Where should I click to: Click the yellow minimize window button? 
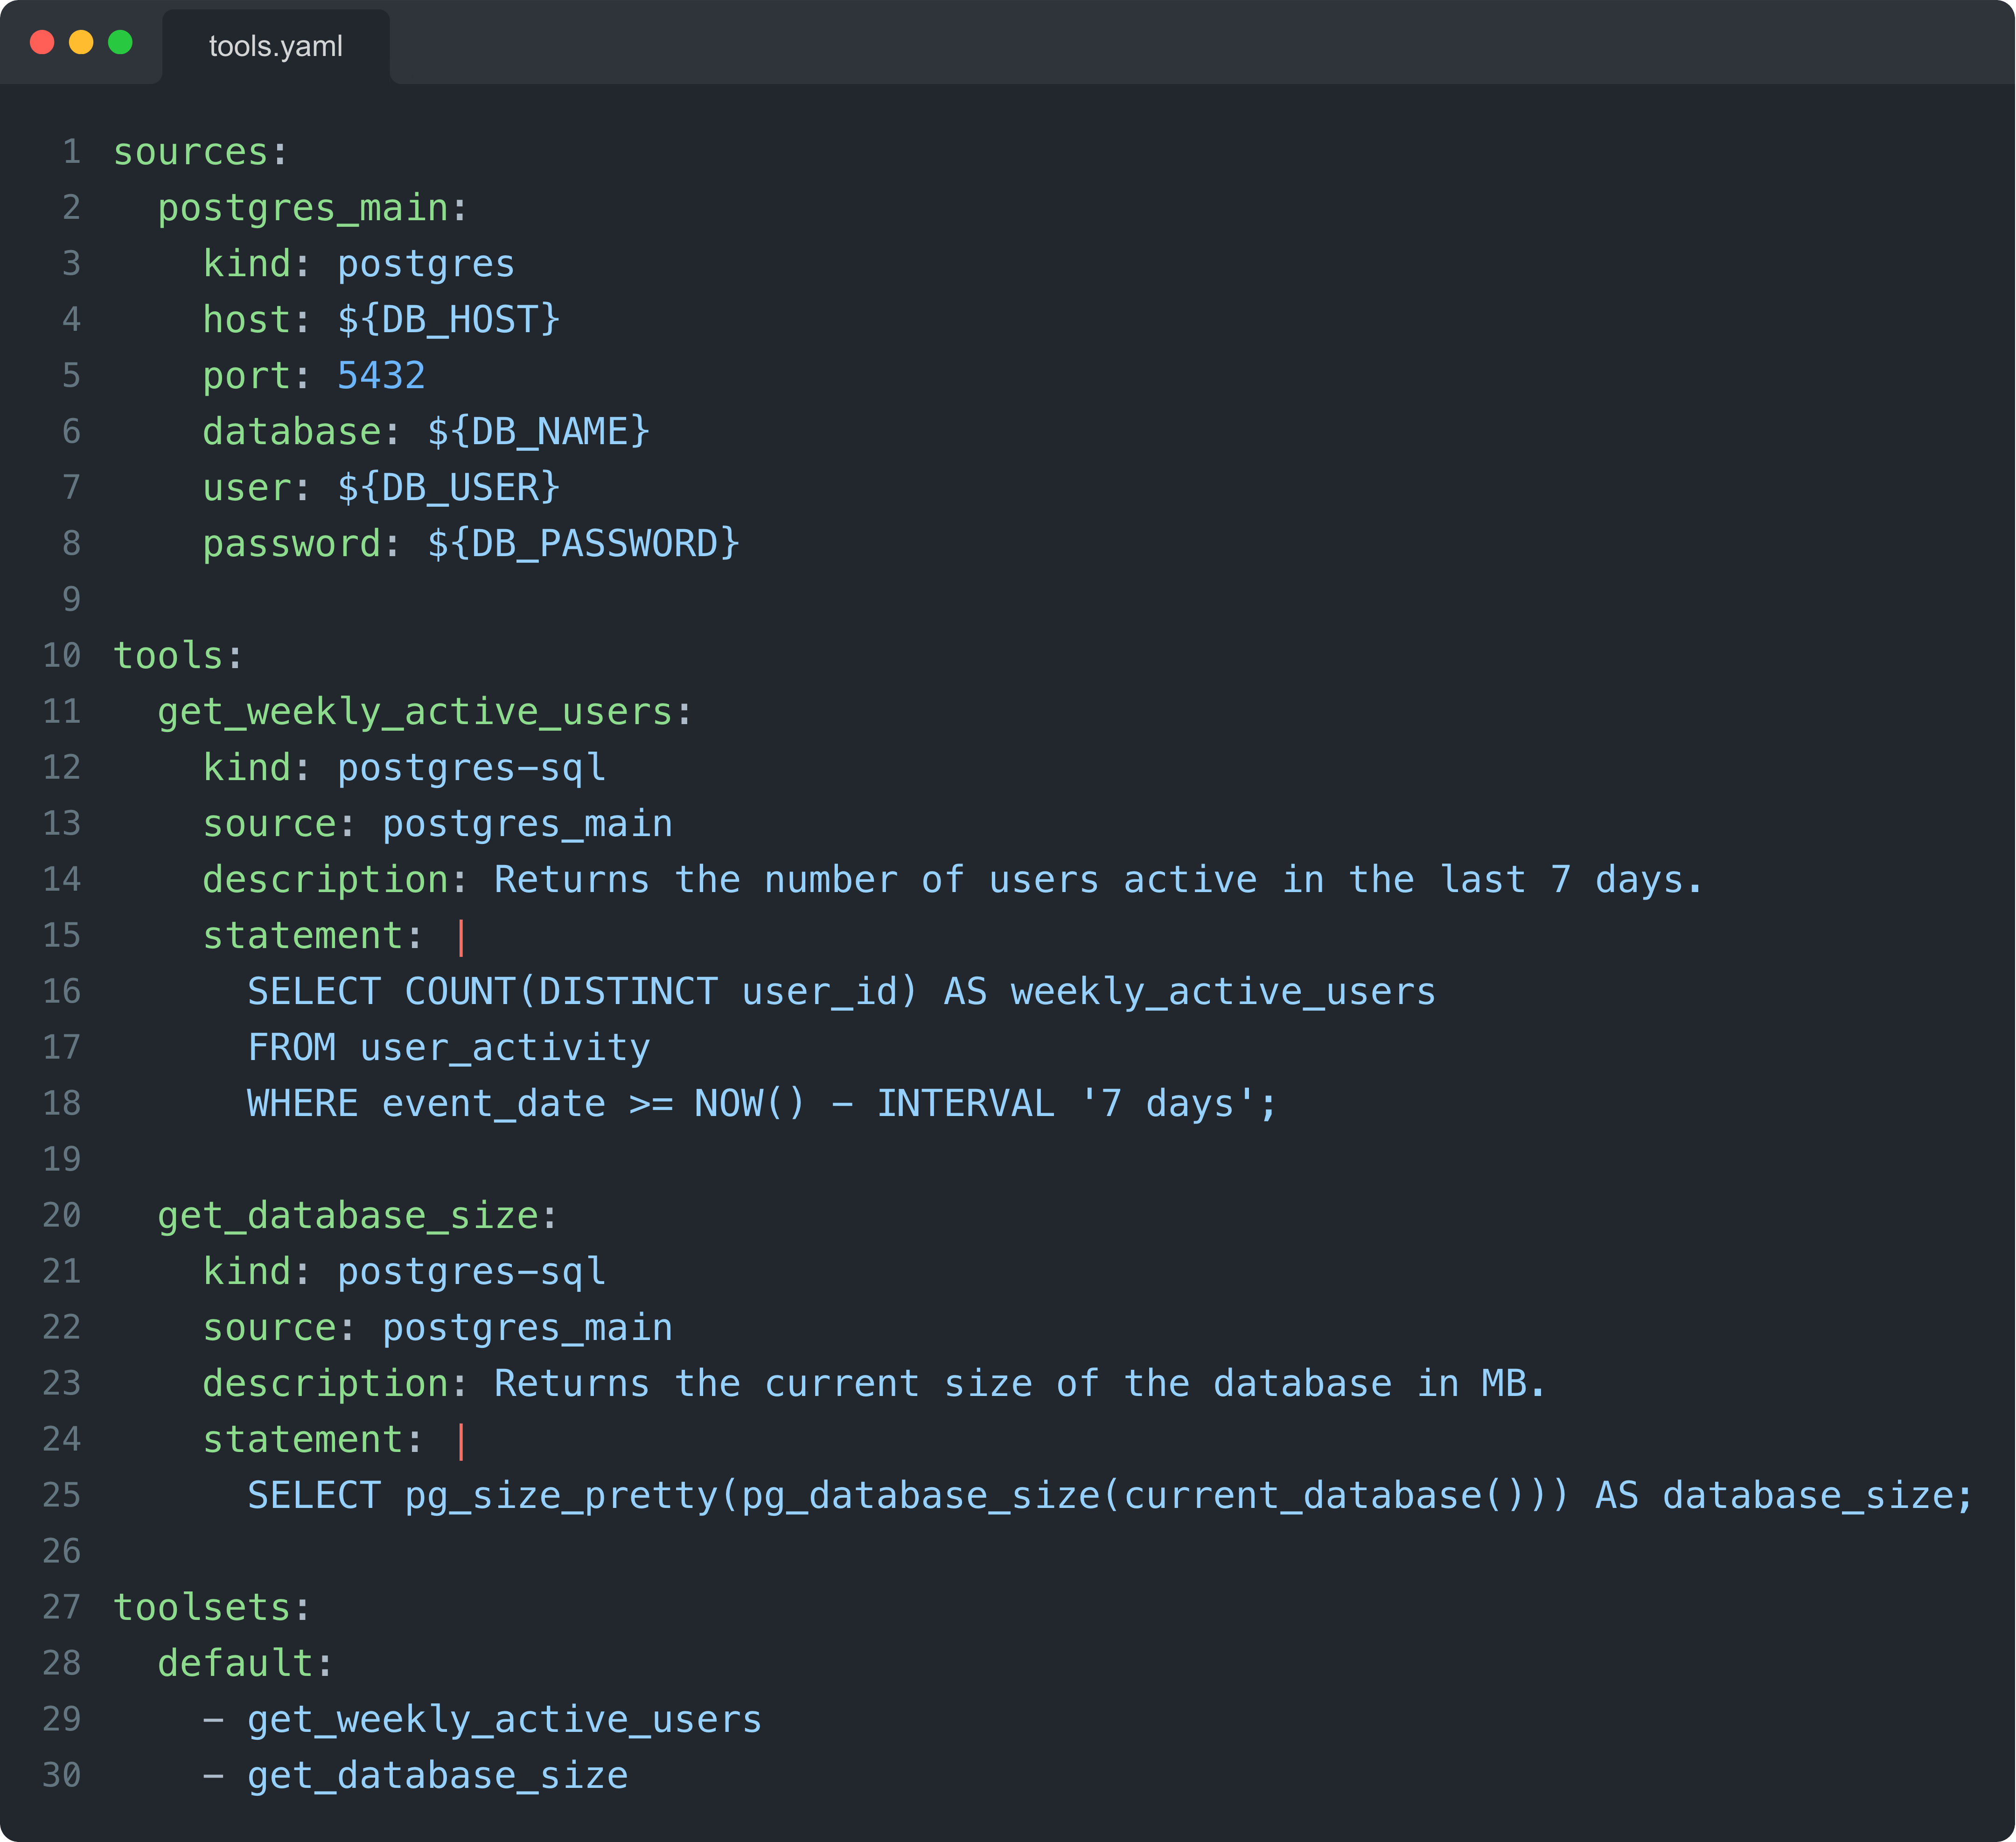(x=81, y=42)
